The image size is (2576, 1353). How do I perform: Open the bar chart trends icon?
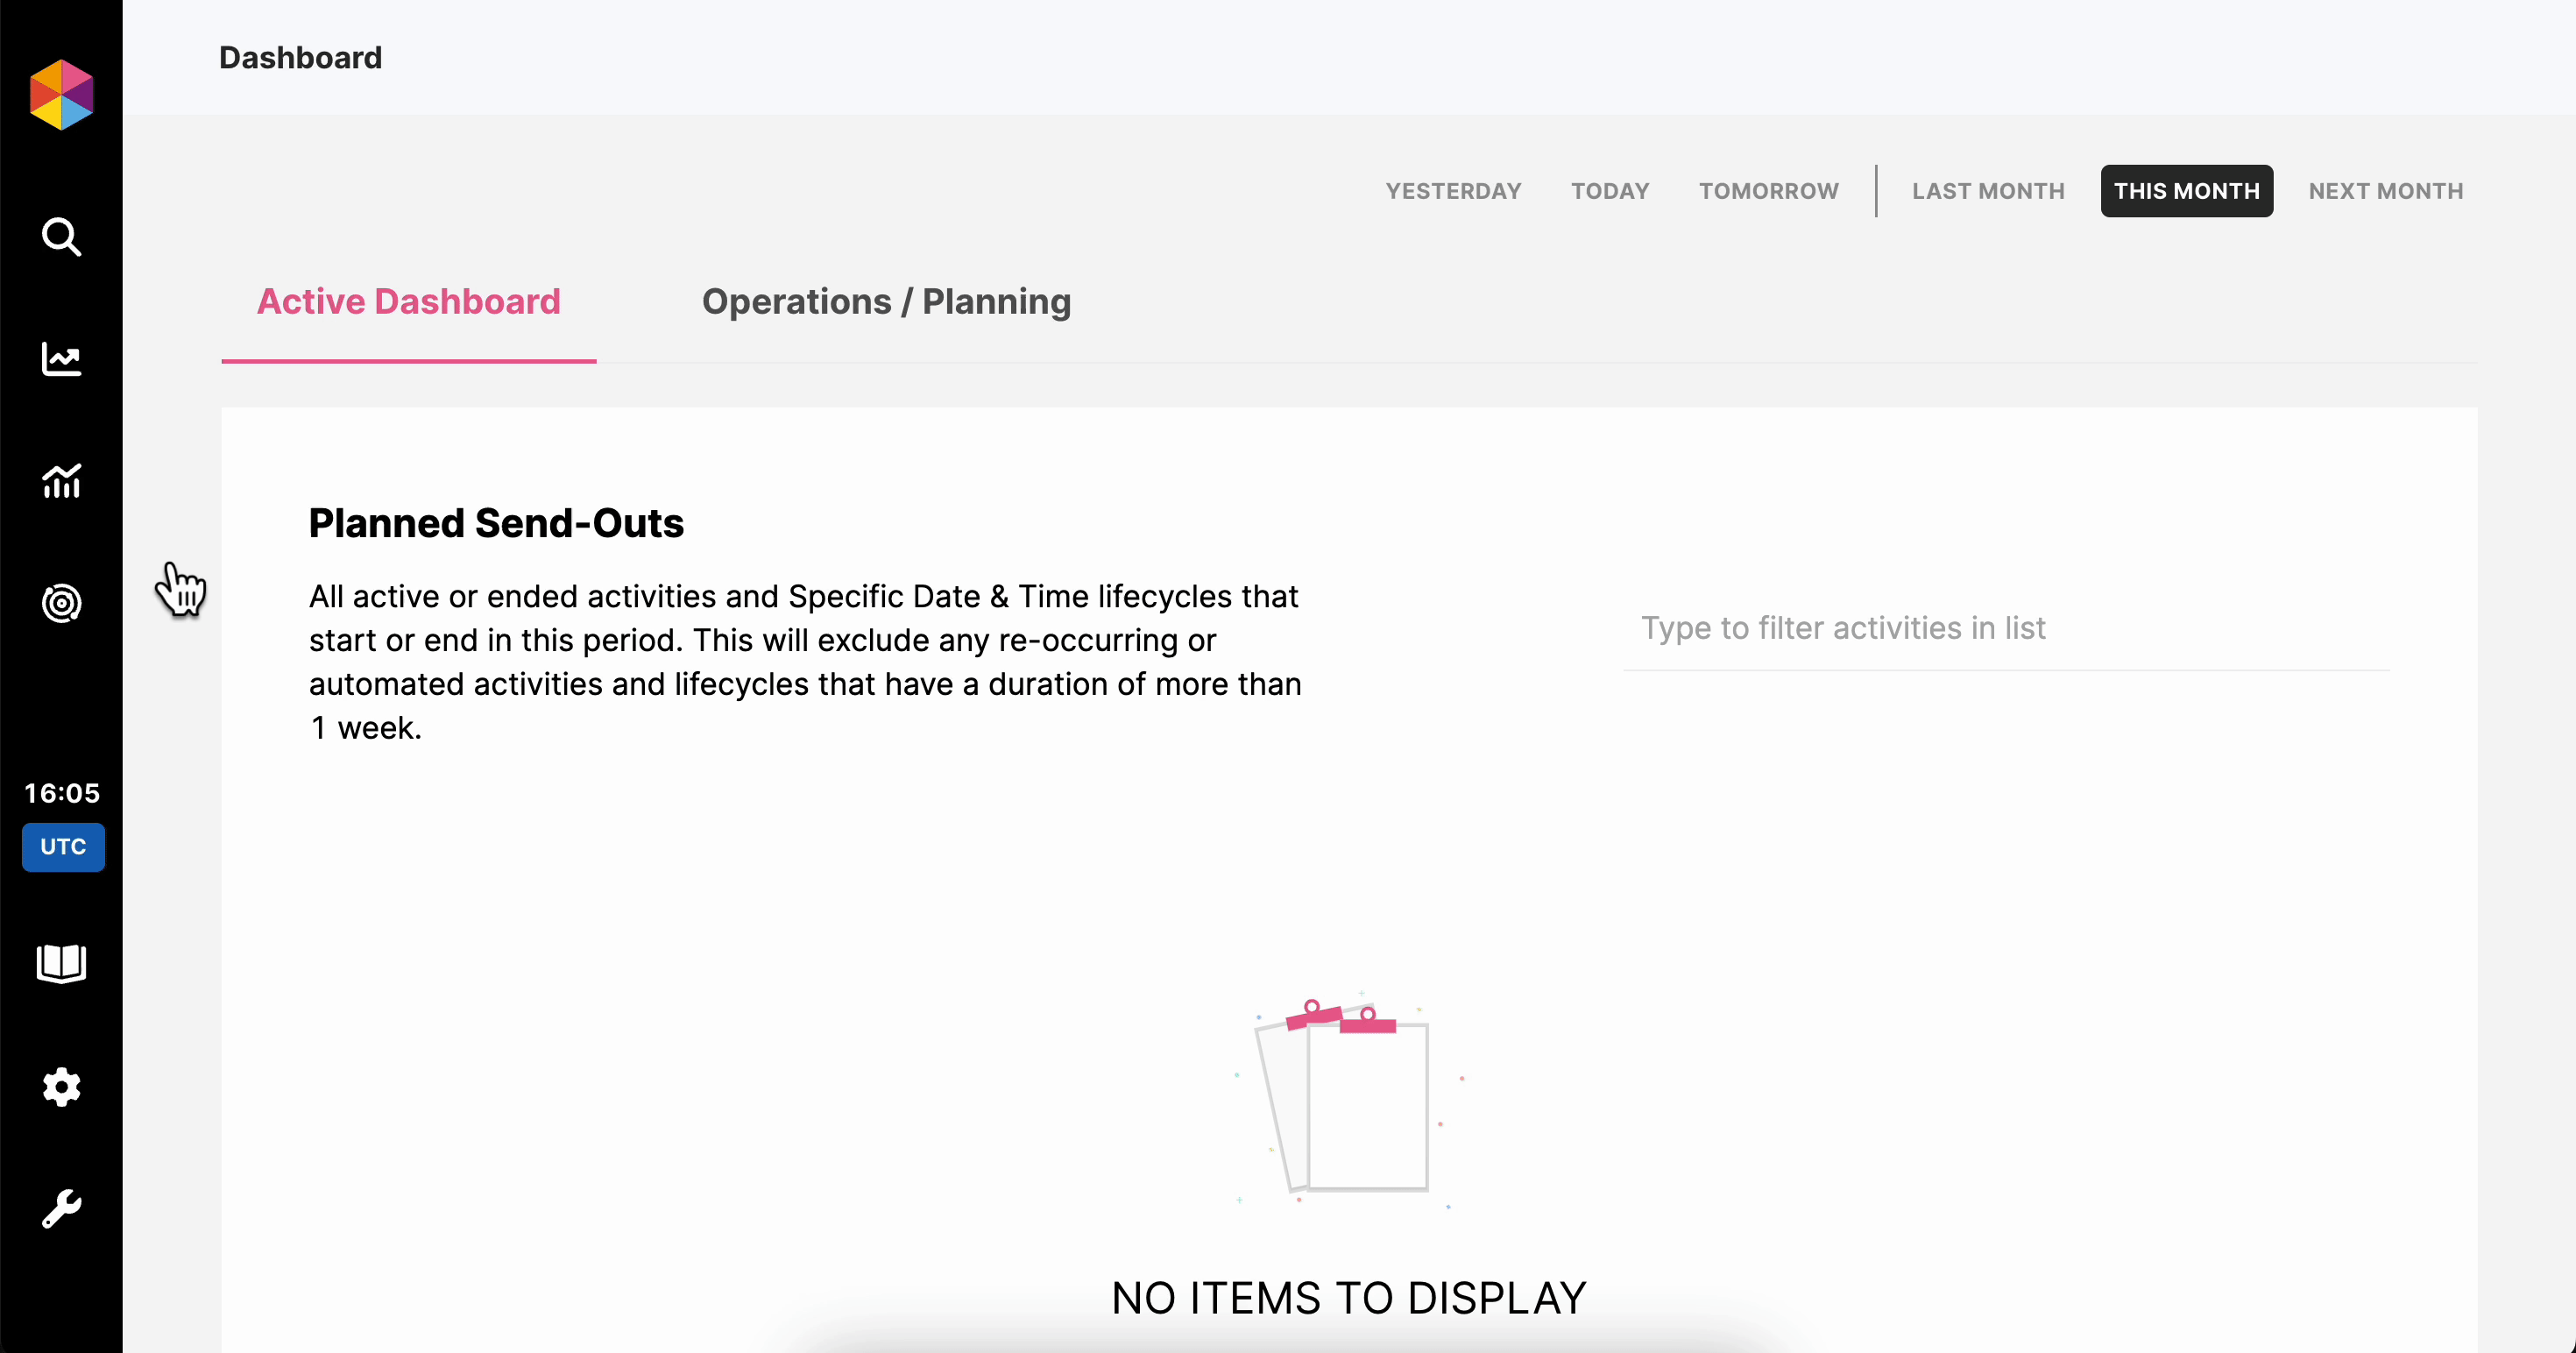click(x=61, y=481)
